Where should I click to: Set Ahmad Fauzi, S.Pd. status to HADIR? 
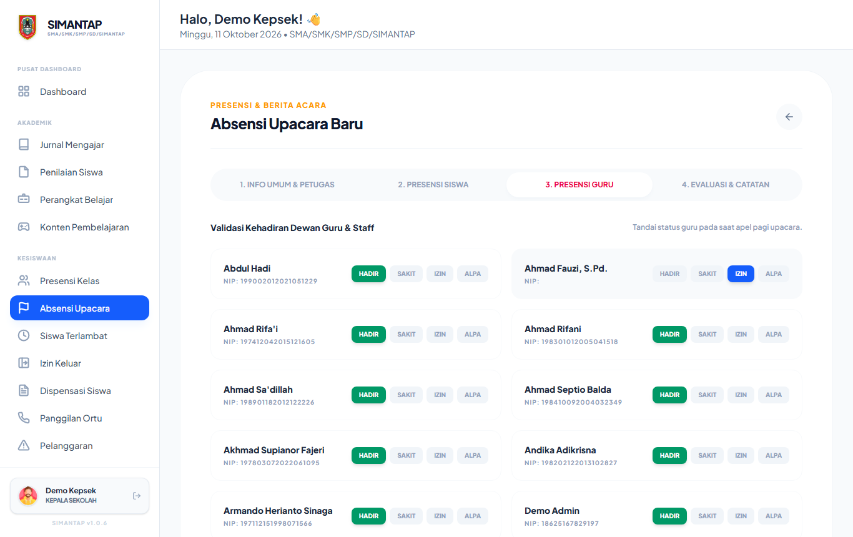point(669,274)
